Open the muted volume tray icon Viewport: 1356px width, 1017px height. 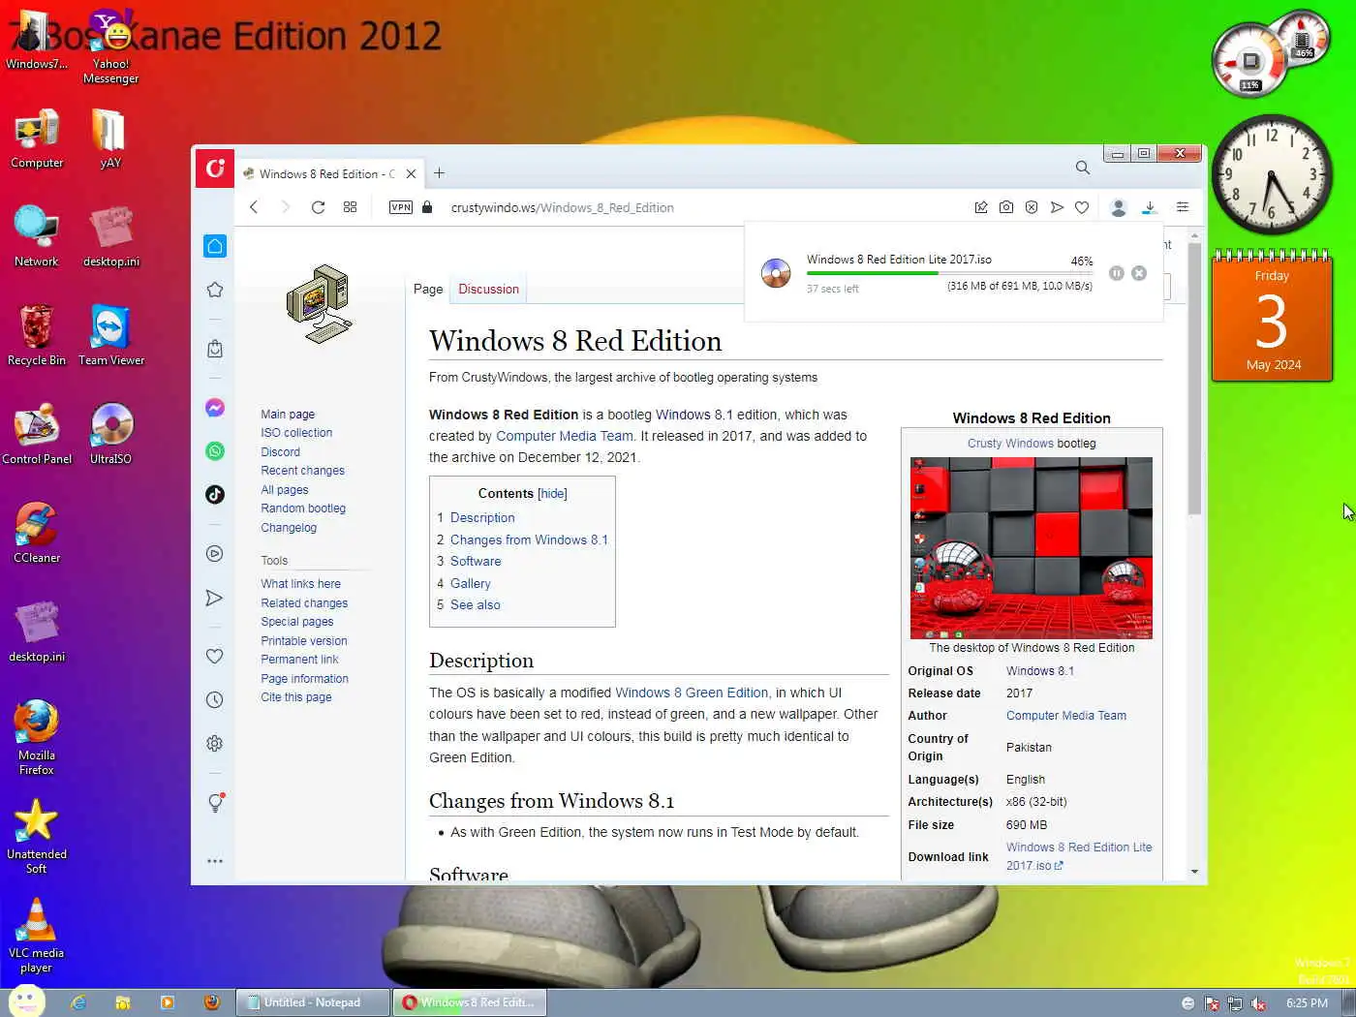[1258, 1003]
